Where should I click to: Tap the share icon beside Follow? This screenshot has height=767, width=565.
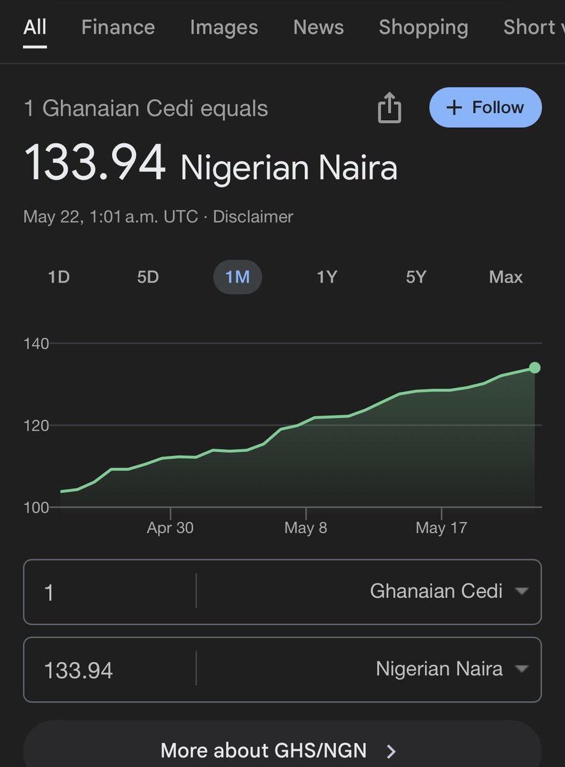tap(389, 107)
